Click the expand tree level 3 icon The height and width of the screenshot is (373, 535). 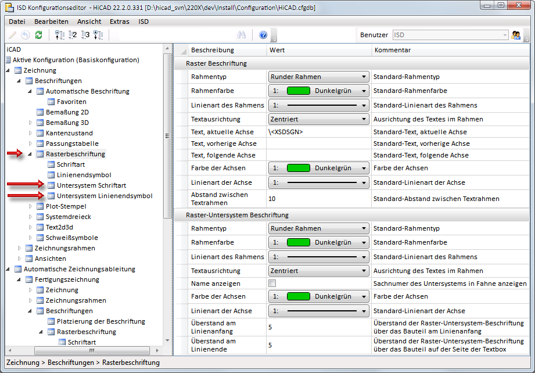[85, 35]
